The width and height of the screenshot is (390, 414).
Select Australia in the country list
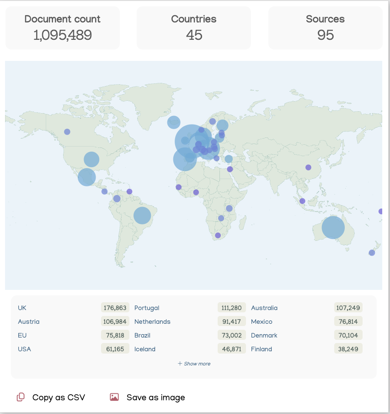264,308
